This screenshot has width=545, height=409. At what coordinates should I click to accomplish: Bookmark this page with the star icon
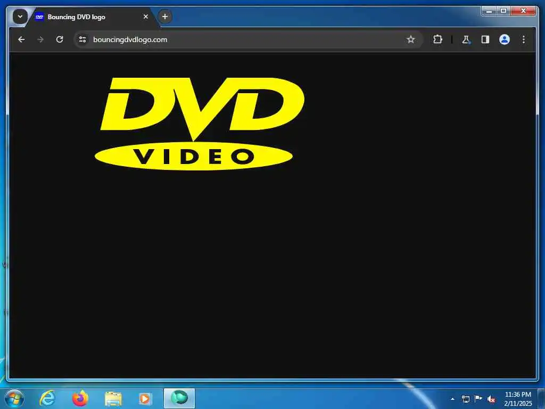click(411, 39)
